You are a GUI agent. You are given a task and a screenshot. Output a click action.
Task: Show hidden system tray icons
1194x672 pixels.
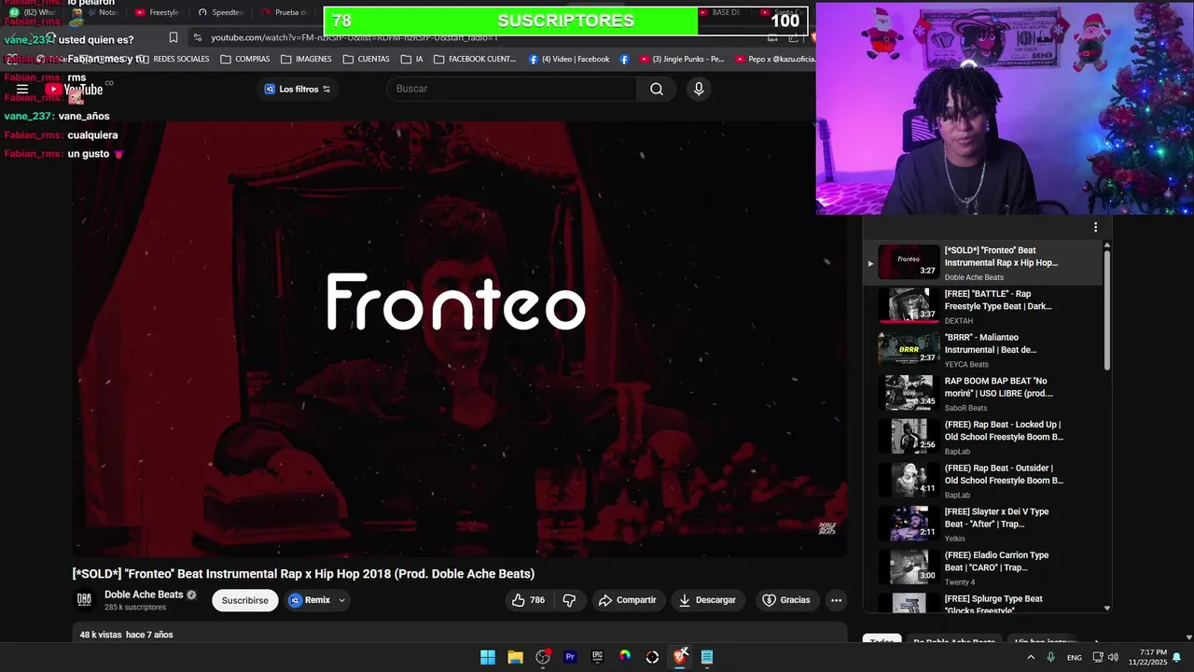coord(1030,657)
